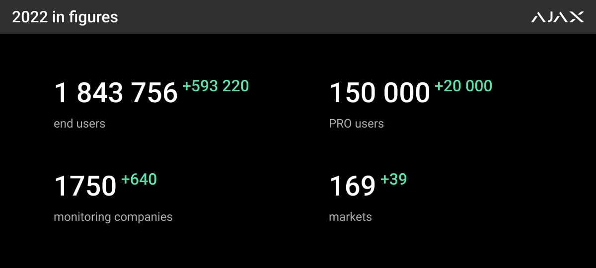The height and width of the screenshot is (268, 596).
Task: Click the AJAX logo in the header
Action: [x=557, y=18]
